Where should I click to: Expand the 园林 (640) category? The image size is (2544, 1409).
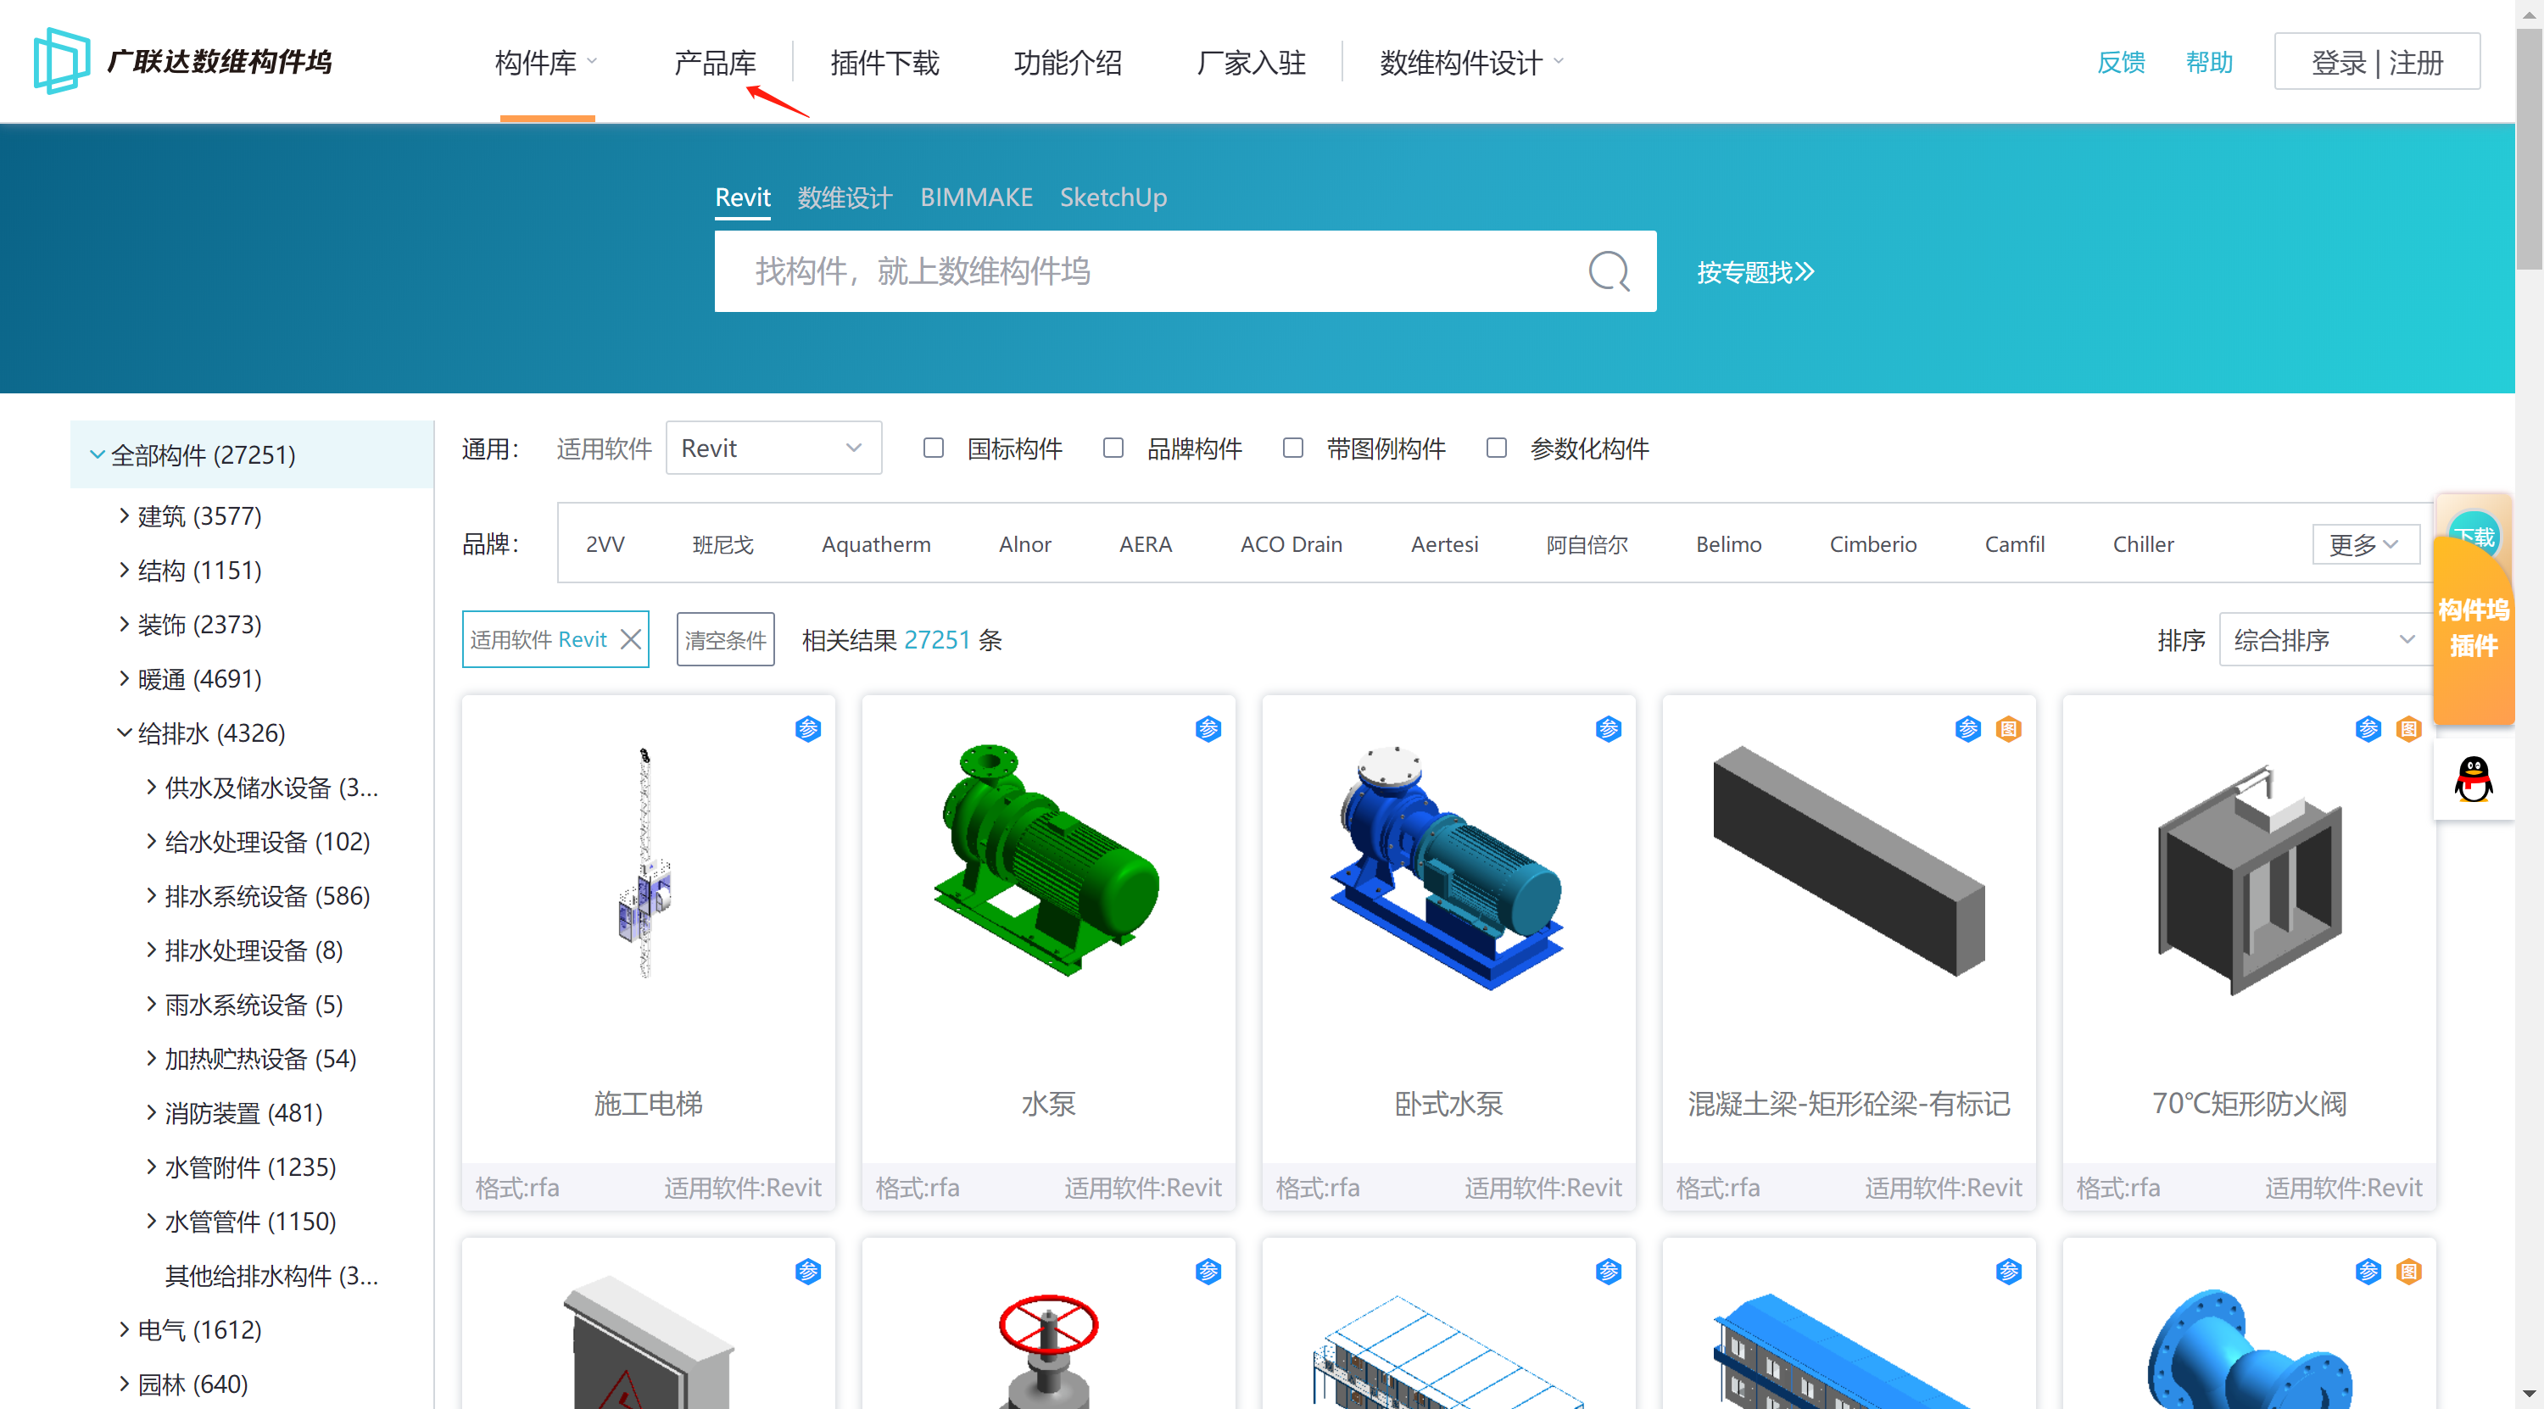point(124,1384)
